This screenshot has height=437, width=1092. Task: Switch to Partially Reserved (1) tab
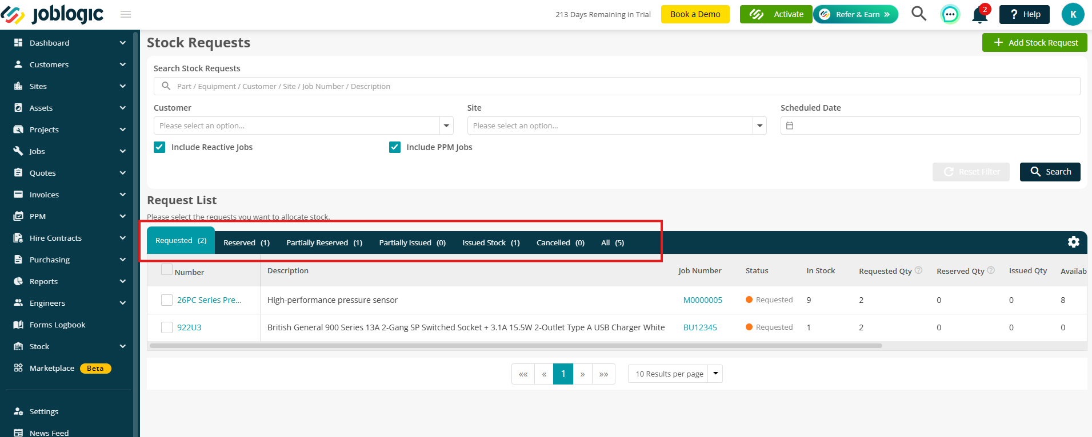[324, 242]
